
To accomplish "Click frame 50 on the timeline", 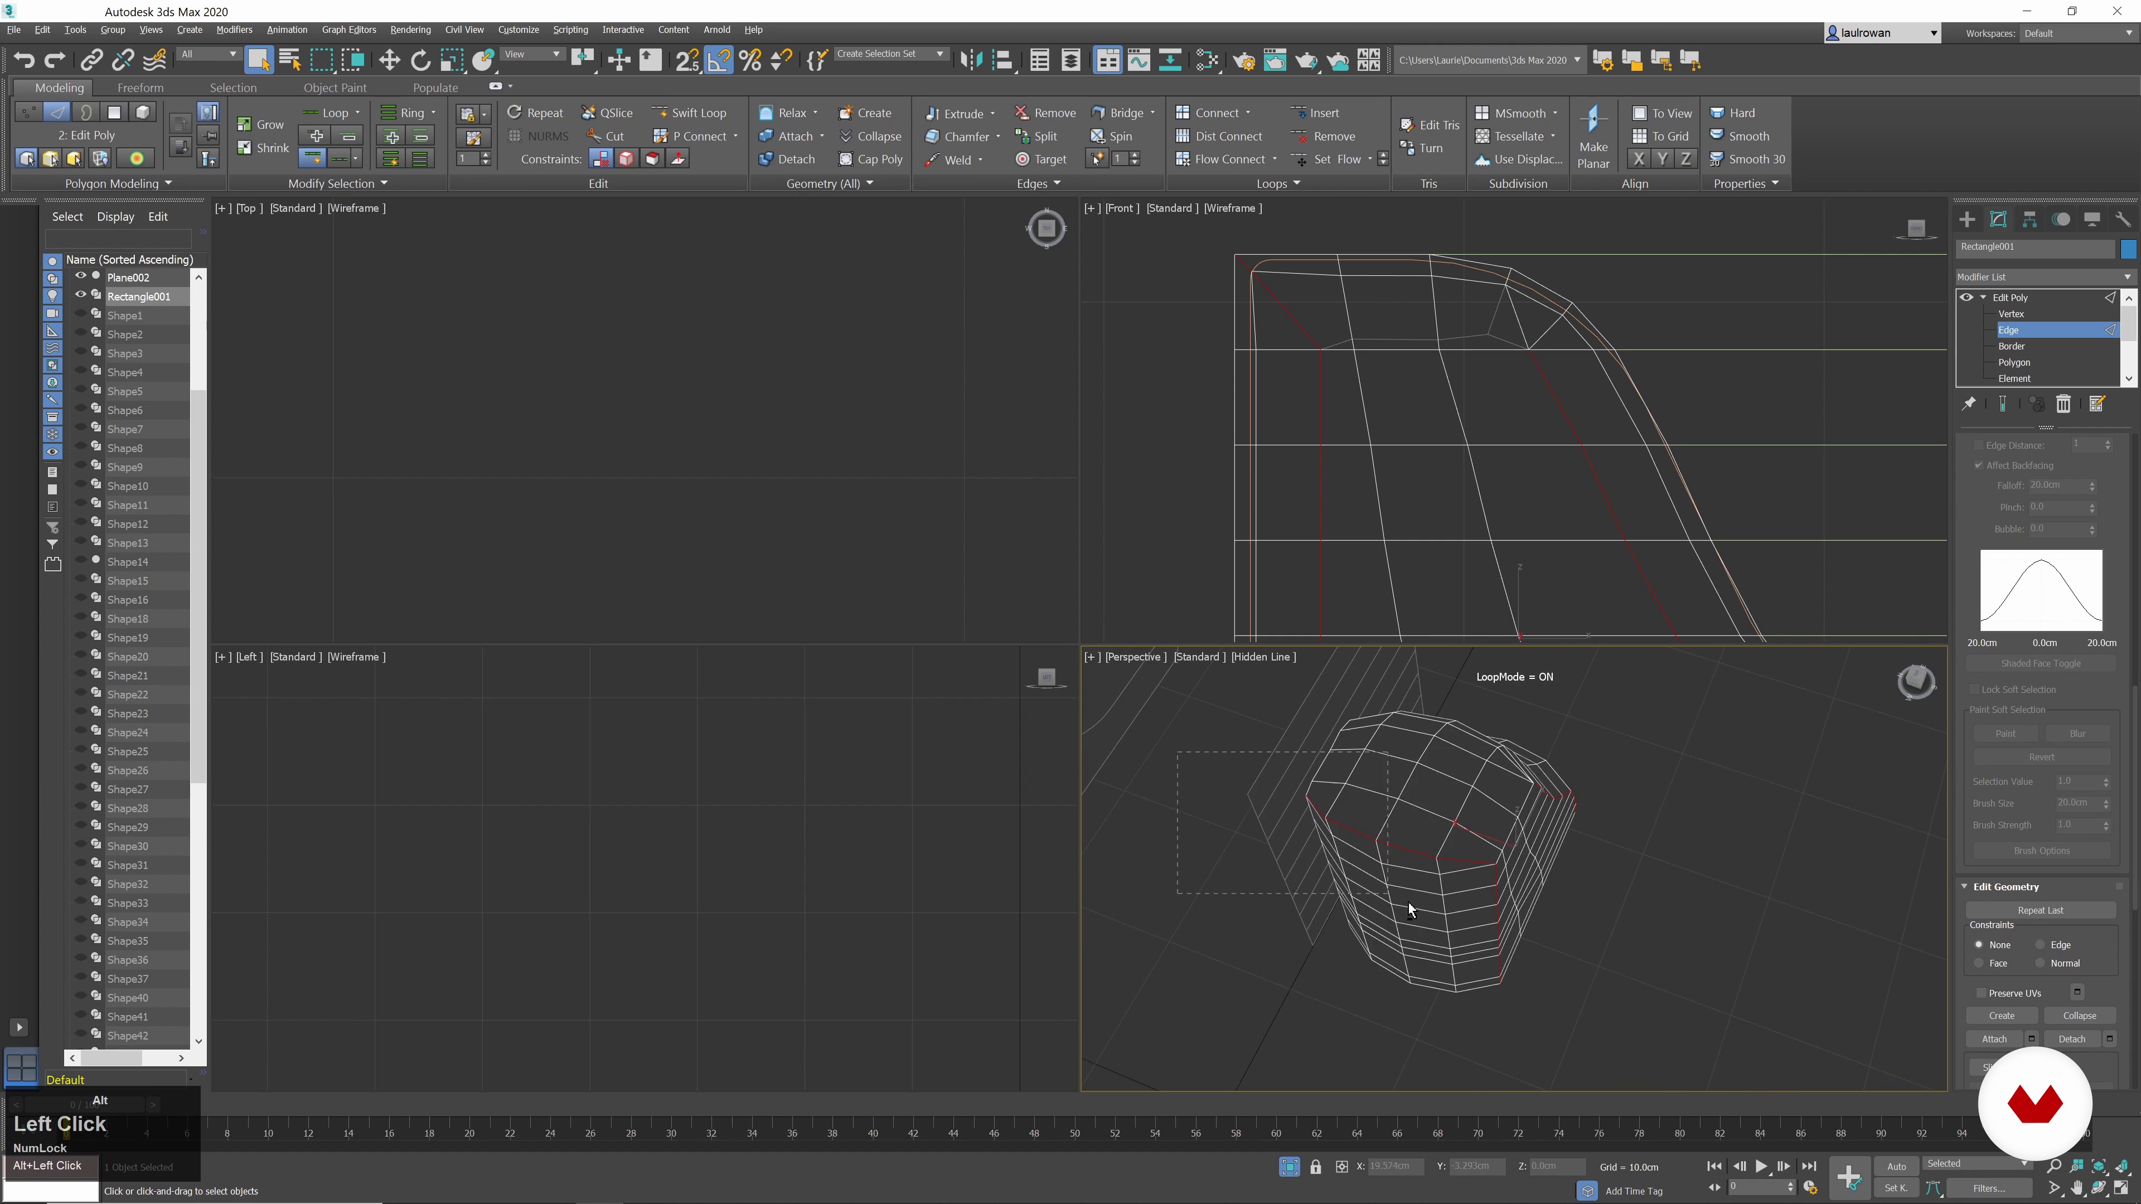I will click(1074, 1133).
